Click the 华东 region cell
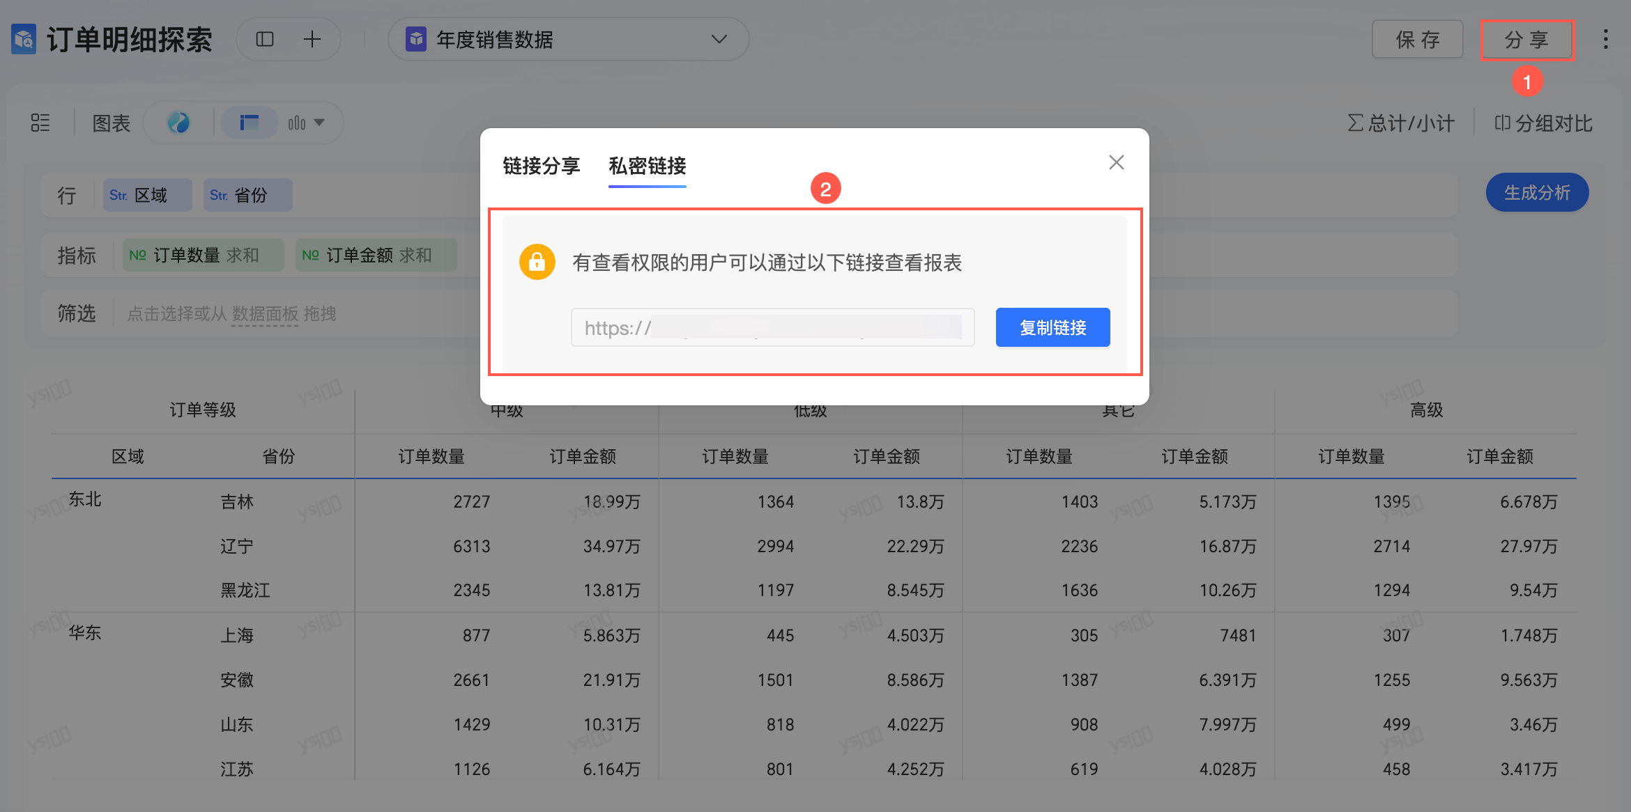1631x812 pixels. [x=85, y=632]
